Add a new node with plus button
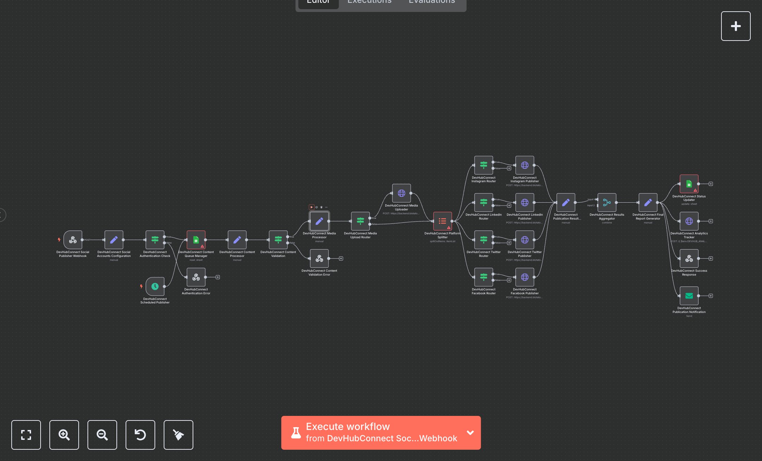 [x=736, y=26]
